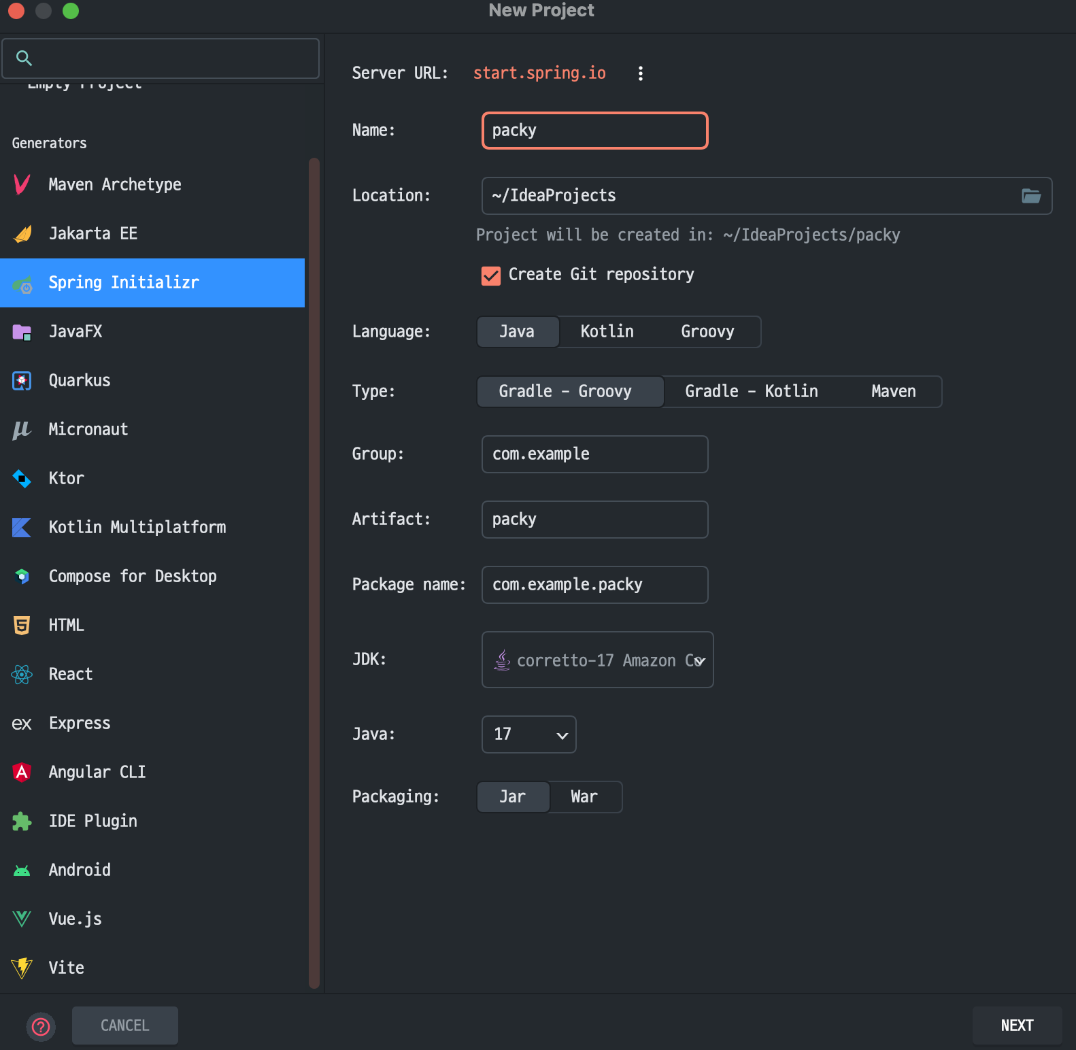This screenshot has width=1076, height=1050.
Task: Click the Angular CLI icon
Action: point(22,772)
